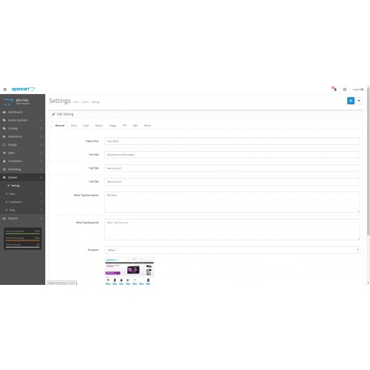Switch to the Store tab

[74, 126]
